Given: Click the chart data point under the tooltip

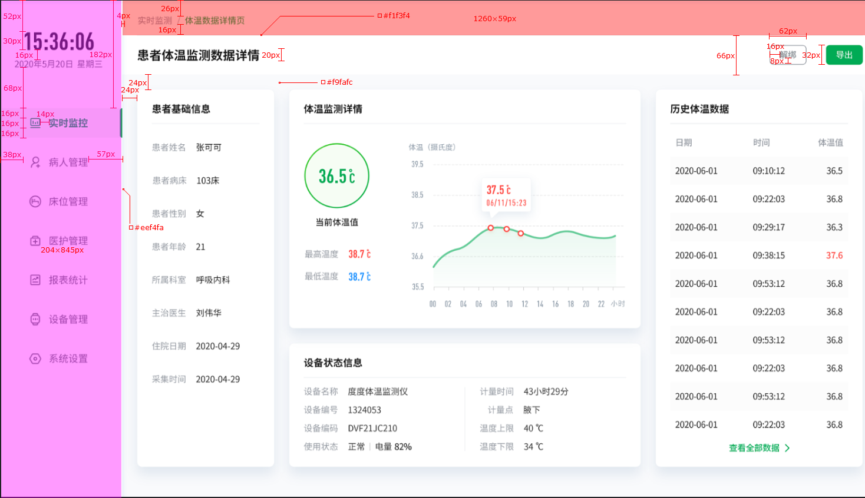Looking at the screenshot, I should point(491,228).
